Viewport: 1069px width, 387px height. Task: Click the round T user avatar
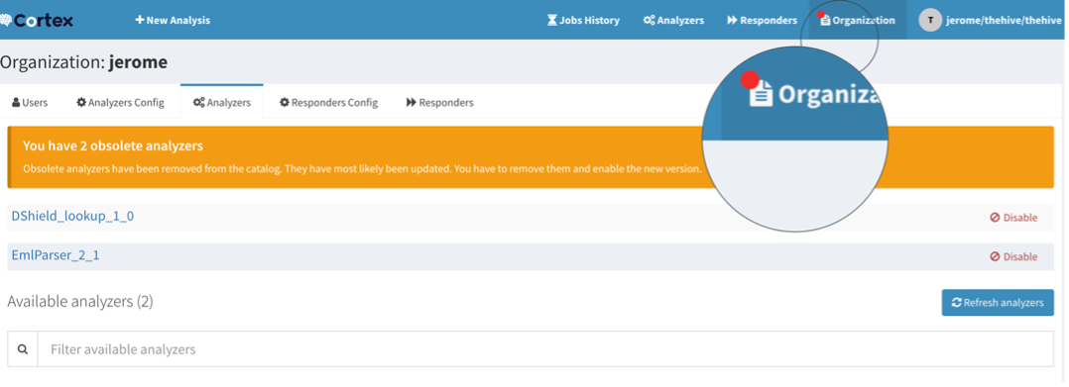929,21
